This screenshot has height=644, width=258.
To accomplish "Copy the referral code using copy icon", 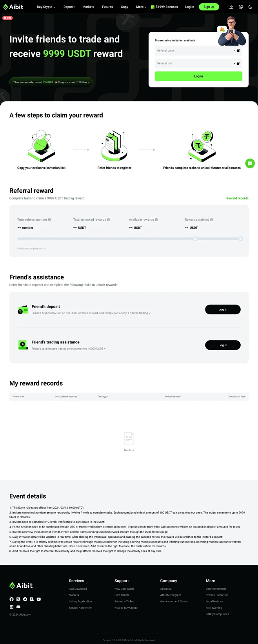I will (x=238, y=51).
